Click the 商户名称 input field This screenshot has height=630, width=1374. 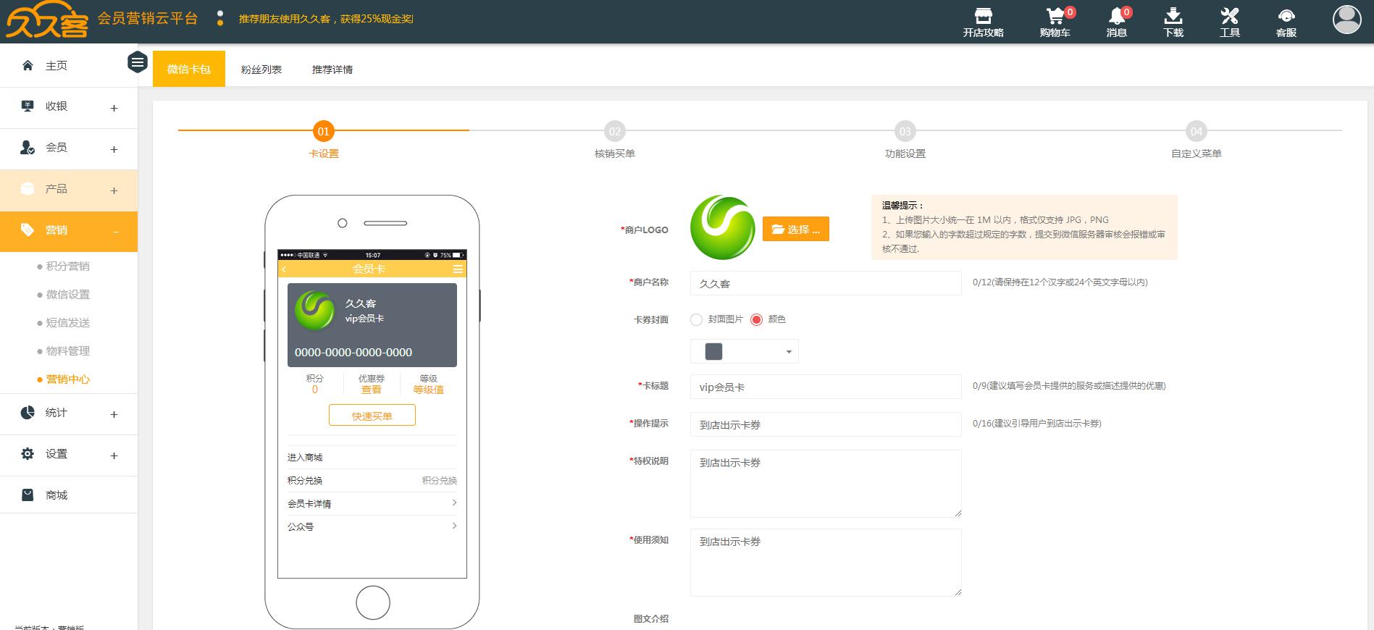pos(826,283)
